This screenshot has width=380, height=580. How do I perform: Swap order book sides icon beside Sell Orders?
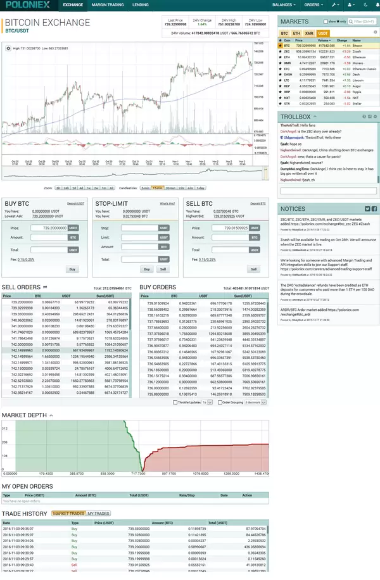pyautogui.click(x=45, y=287)
